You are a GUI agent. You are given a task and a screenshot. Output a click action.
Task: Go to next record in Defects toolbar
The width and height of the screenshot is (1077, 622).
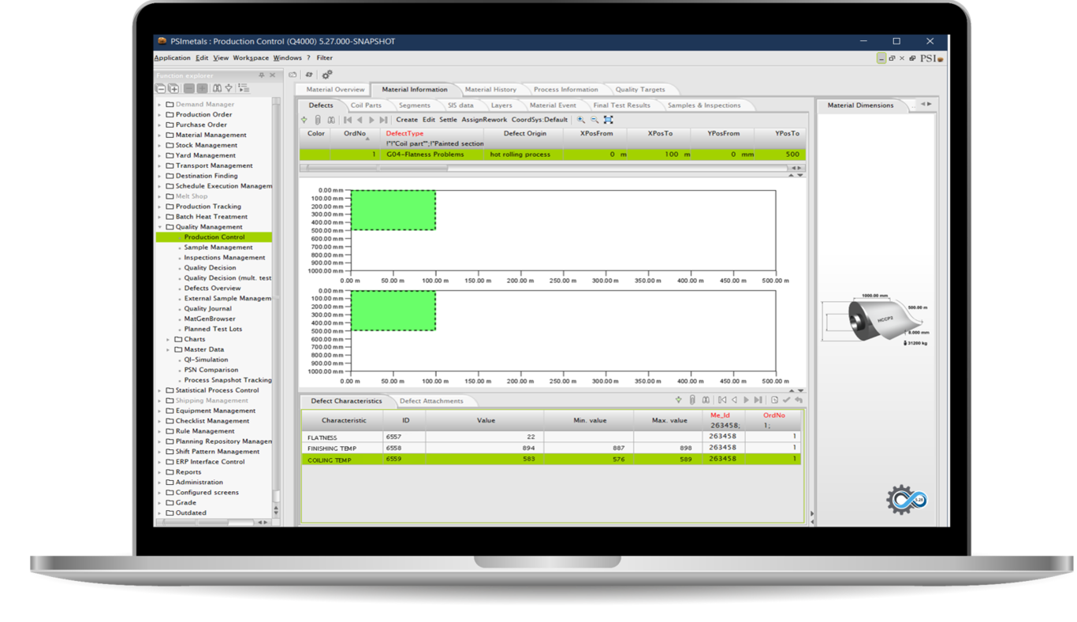click(371, 120)
